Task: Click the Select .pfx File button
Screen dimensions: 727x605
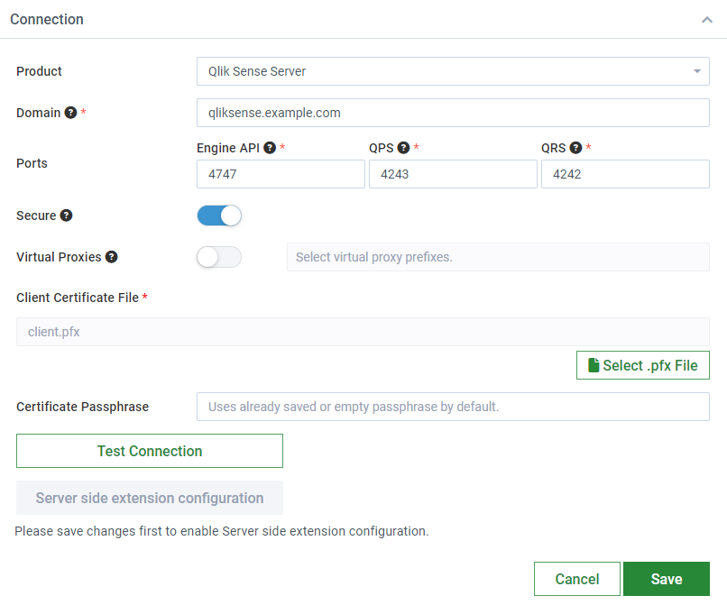Action: pos(642,365)
